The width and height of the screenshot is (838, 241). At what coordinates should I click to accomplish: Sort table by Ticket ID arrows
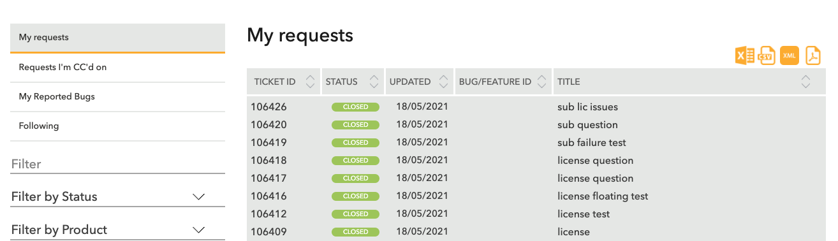coord(311,82)
